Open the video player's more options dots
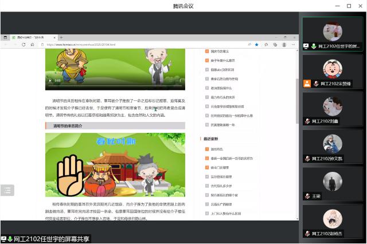 (x=180, y=80)
